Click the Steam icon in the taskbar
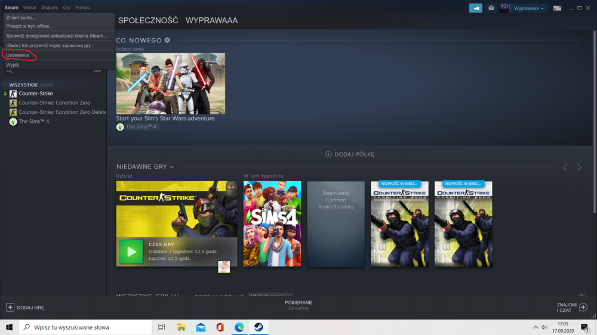 point(259,327)
